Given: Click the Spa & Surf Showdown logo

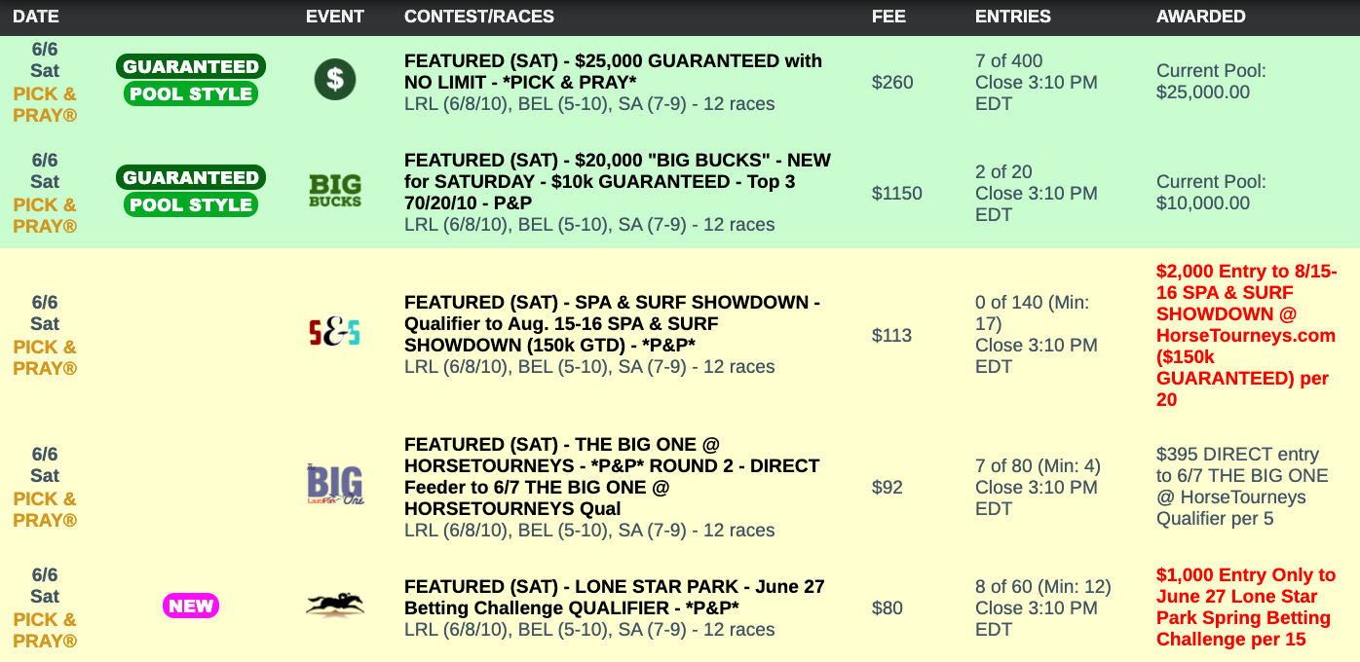Looking at the screenshot, I should [x=335, y=334].
